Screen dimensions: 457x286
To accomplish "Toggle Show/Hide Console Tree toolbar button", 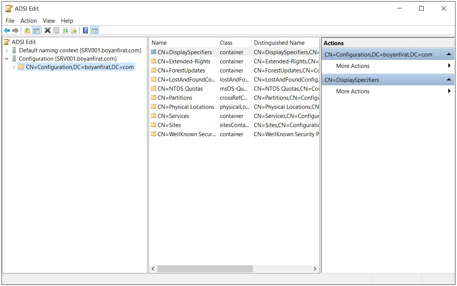I will point(36,31).
